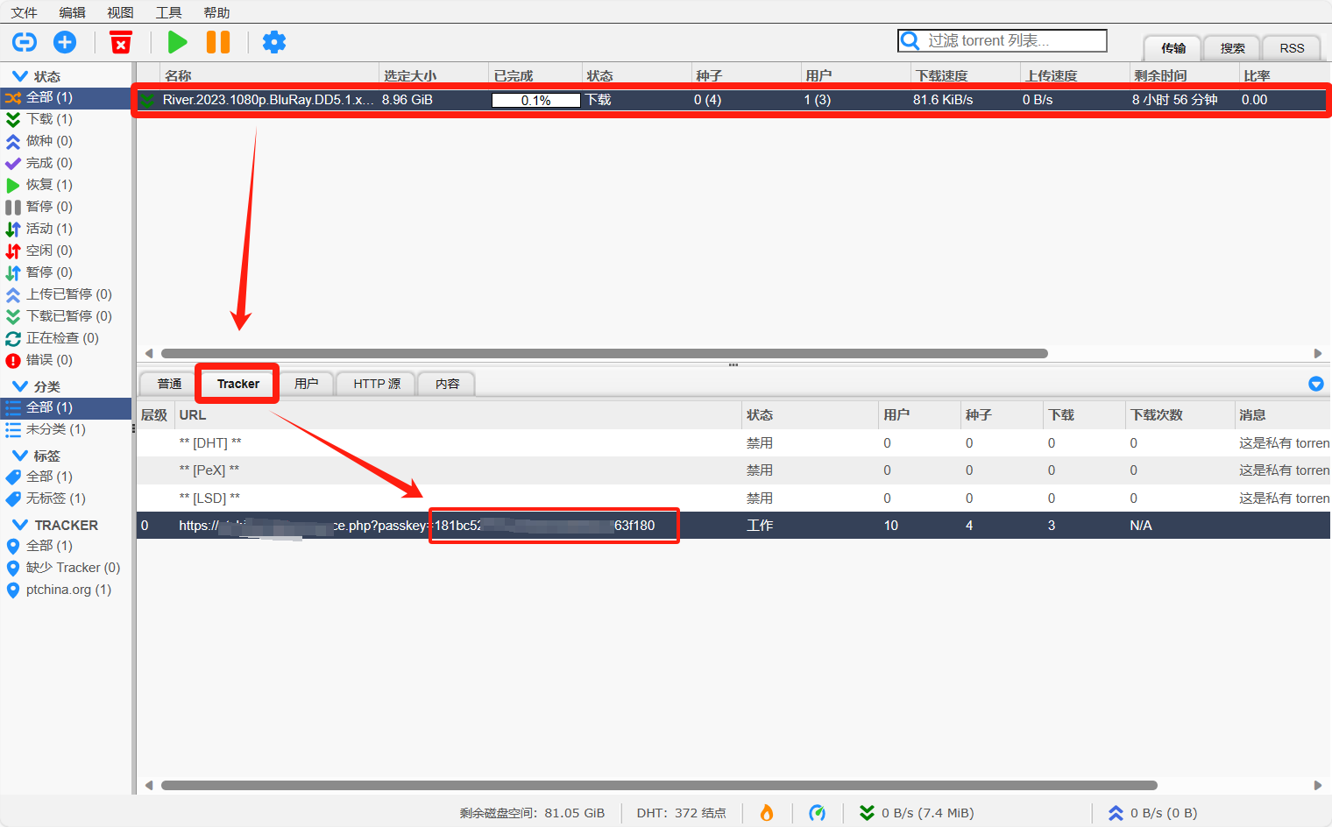Collapse the 分类 section in sidebar
1332x827 pixels.
19,386
